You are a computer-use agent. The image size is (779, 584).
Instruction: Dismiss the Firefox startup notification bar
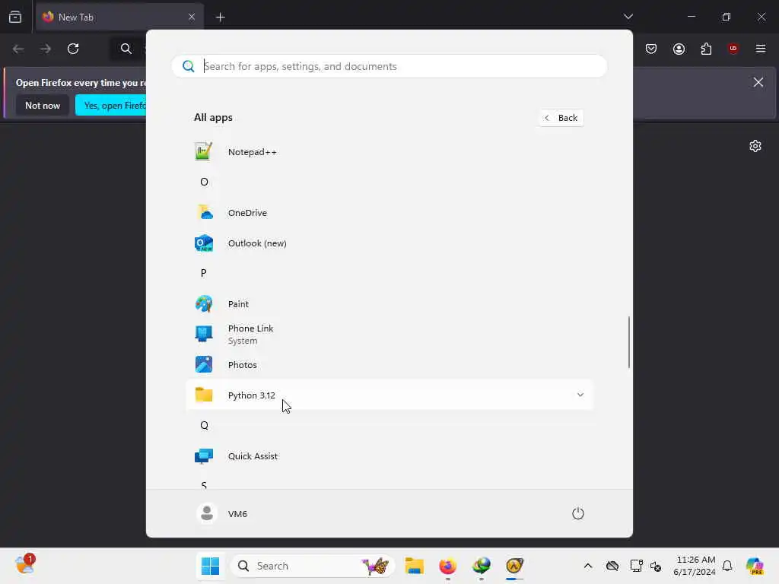pyautogui.click(x=758, y=82)
